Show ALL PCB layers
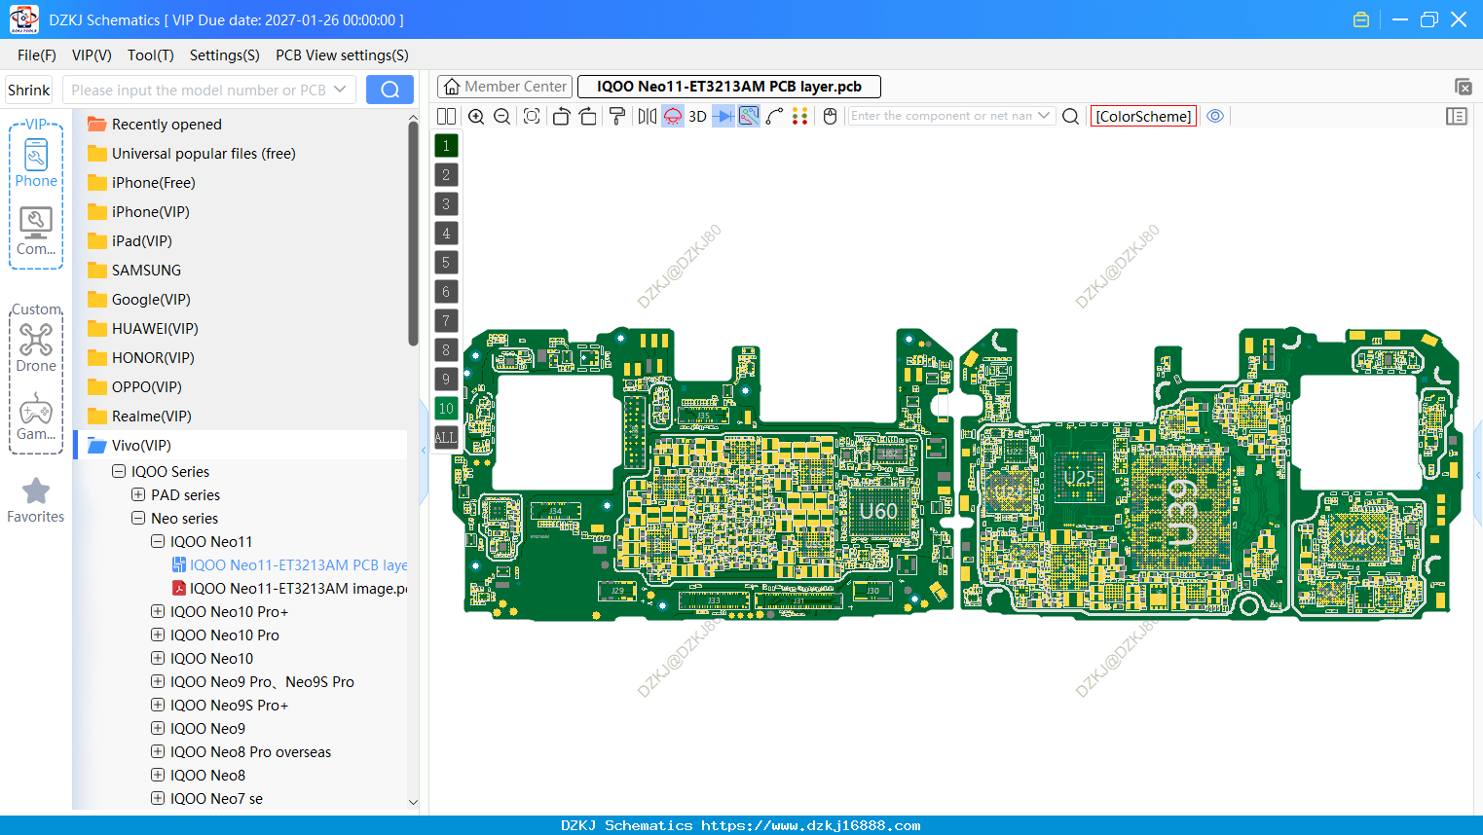 446,438
